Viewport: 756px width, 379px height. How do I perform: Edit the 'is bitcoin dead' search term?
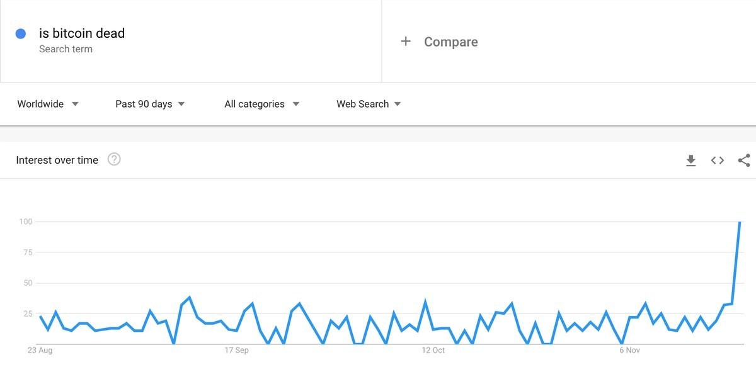click(82, 33)
